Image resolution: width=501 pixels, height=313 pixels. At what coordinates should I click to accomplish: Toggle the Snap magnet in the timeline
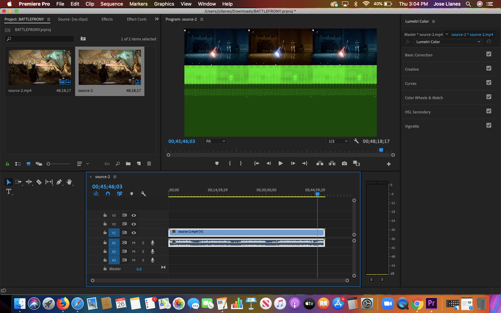(x=108, y=194)
